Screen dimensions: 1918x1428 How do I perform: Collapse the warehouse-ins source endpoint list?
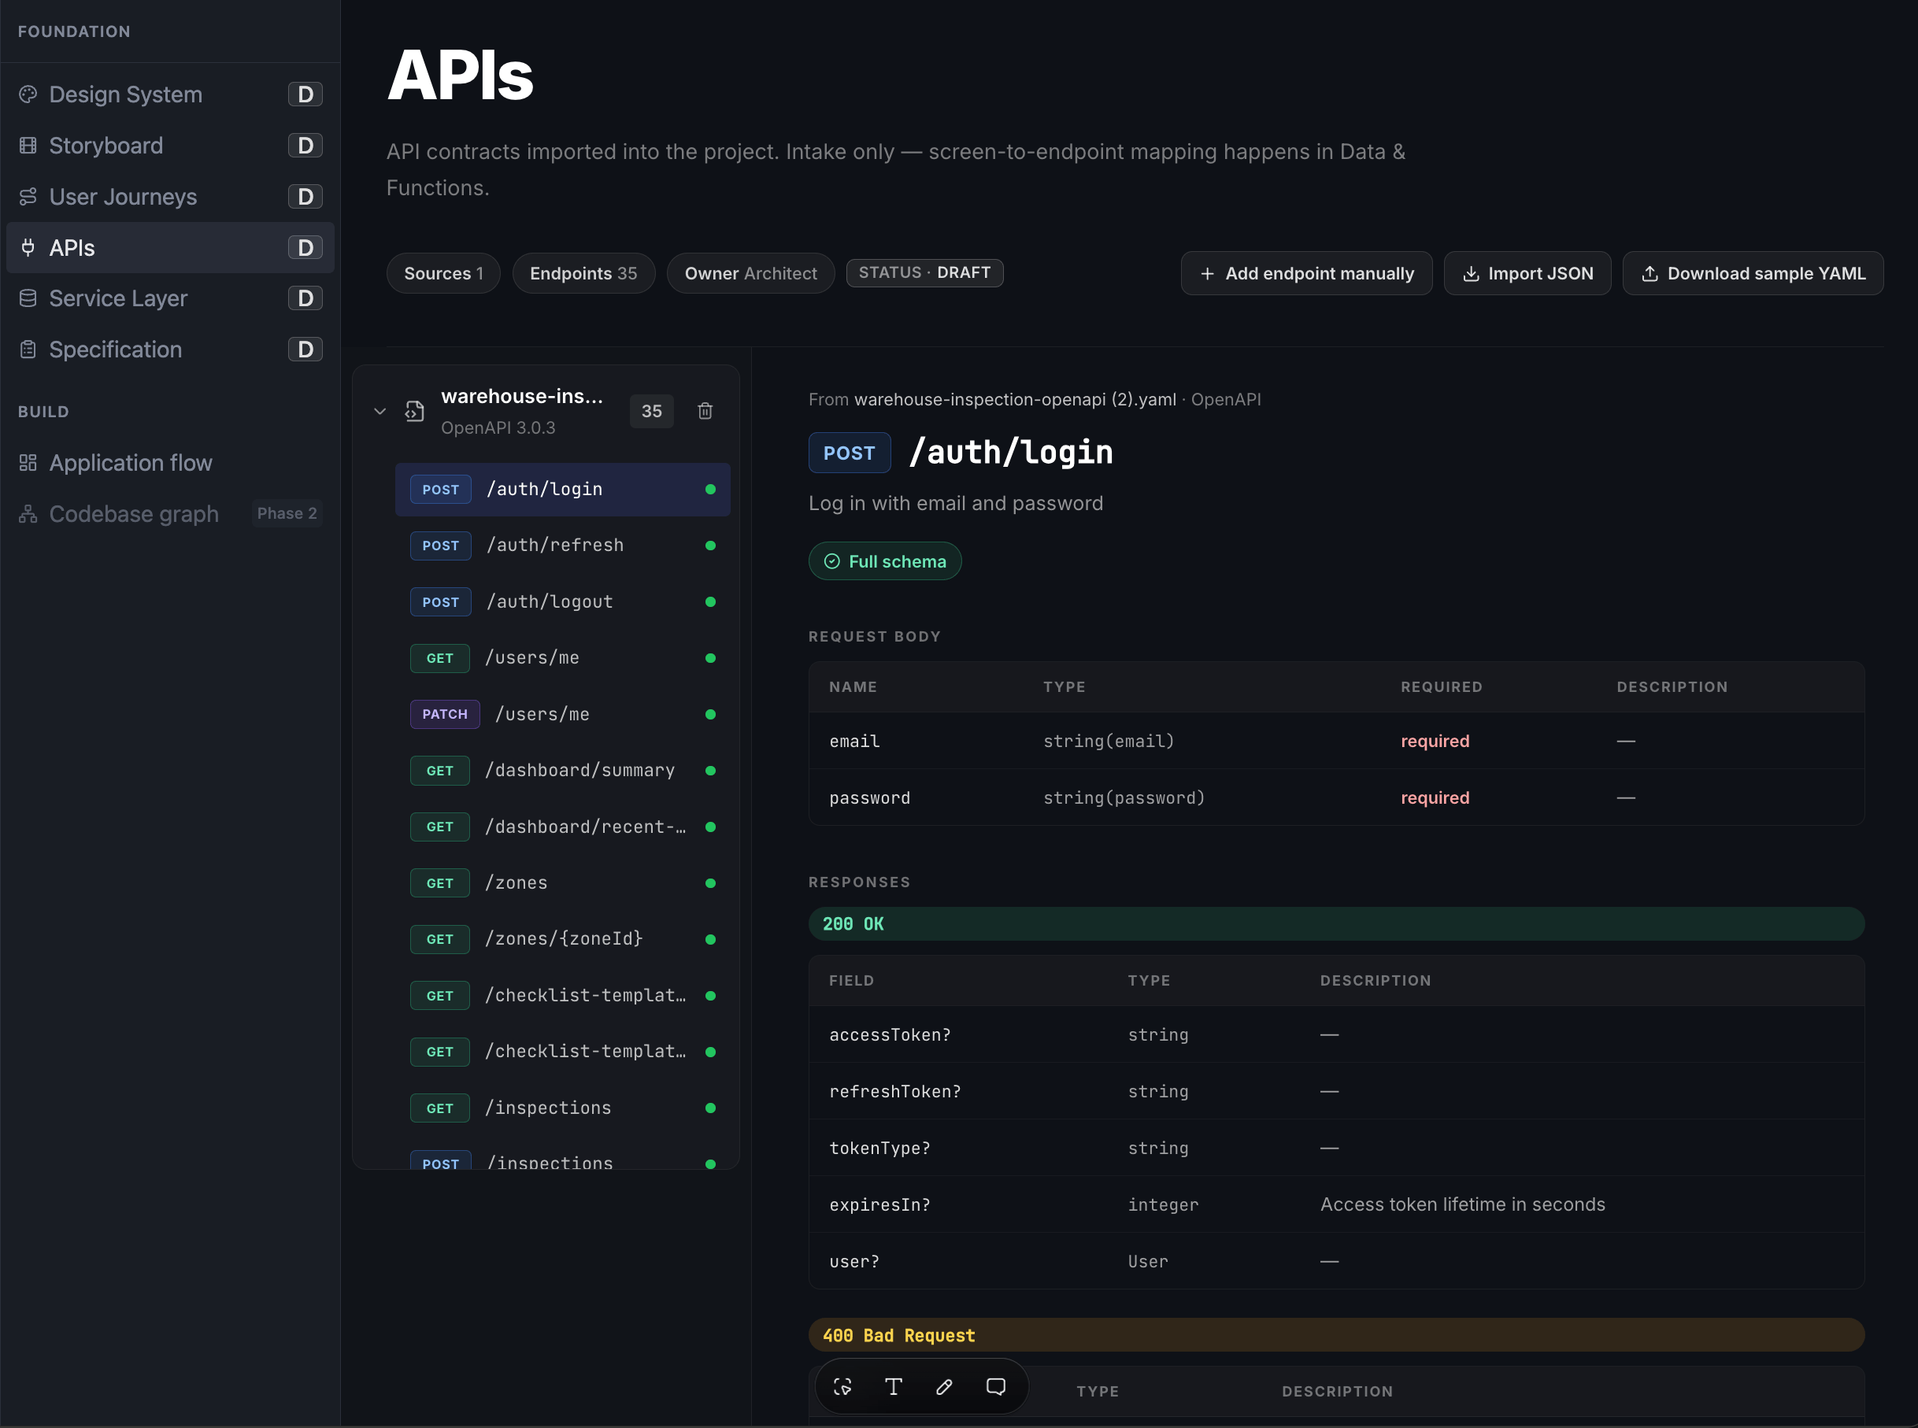coord(380,411)
